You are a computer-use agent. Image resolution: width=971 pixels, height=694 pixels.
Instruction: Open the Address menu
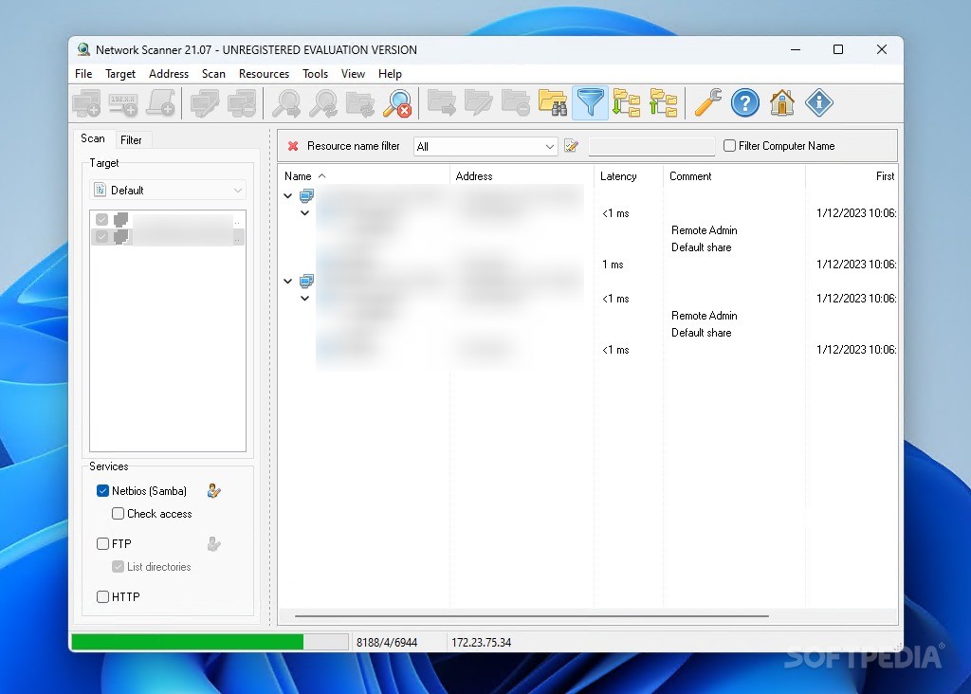169,74
